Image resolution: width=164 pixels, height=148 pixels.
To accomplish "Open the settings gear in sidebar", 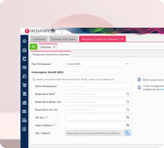I will [x=24, y=41].
